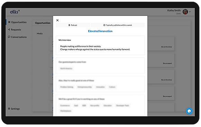Open the chat support bubble

[189, 111]
